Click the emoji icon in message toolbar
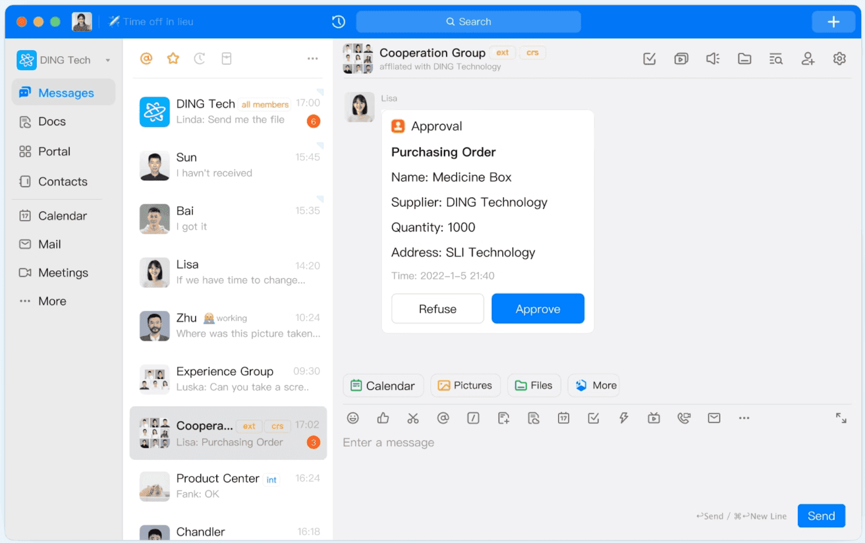 353,418
